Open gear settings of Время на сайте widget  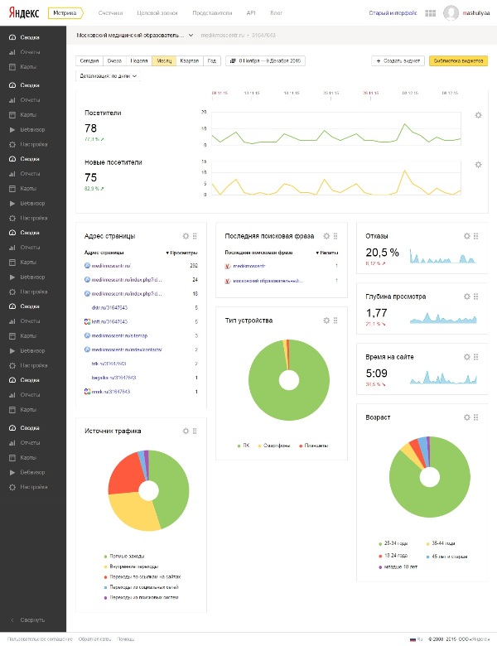(x=466, y=357)
